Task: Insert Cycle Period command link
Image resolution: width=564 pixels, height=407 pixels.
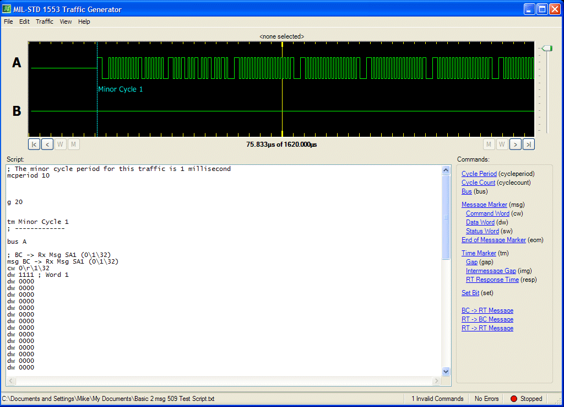Action: coord(479,174)
